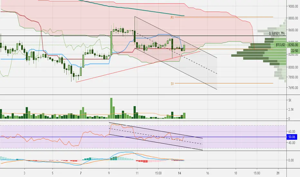Click 8600.00 on the price axis
Viewport: 300px width, 177px height.
tap(293, 30)
